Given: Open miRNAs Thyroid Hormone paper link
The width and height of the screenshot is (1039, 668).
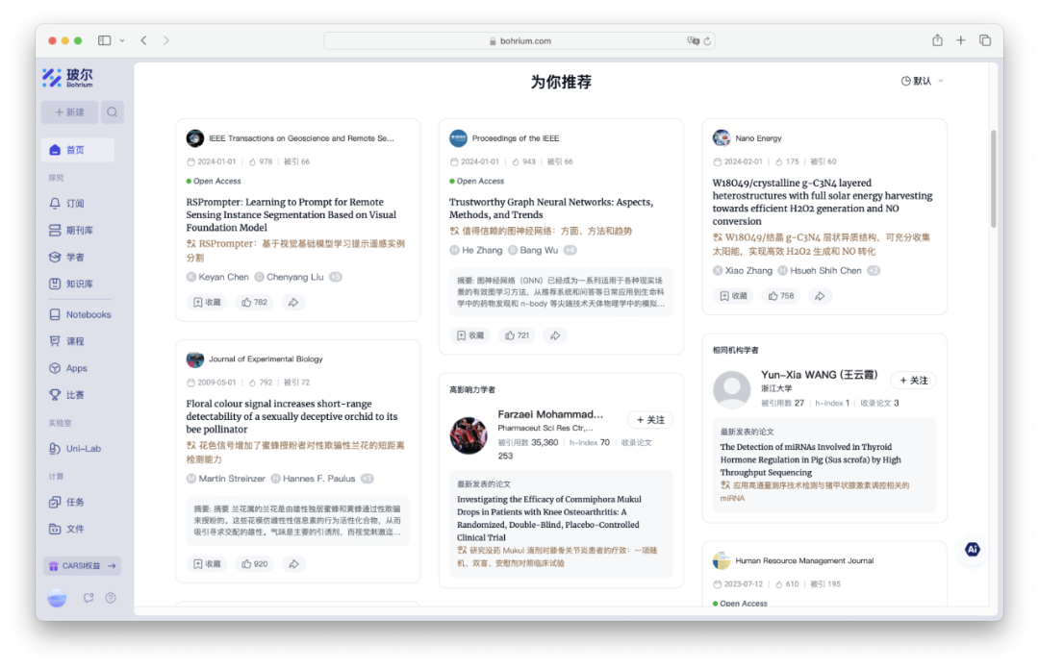Looking at the screenshot, I should pos(810,459).
